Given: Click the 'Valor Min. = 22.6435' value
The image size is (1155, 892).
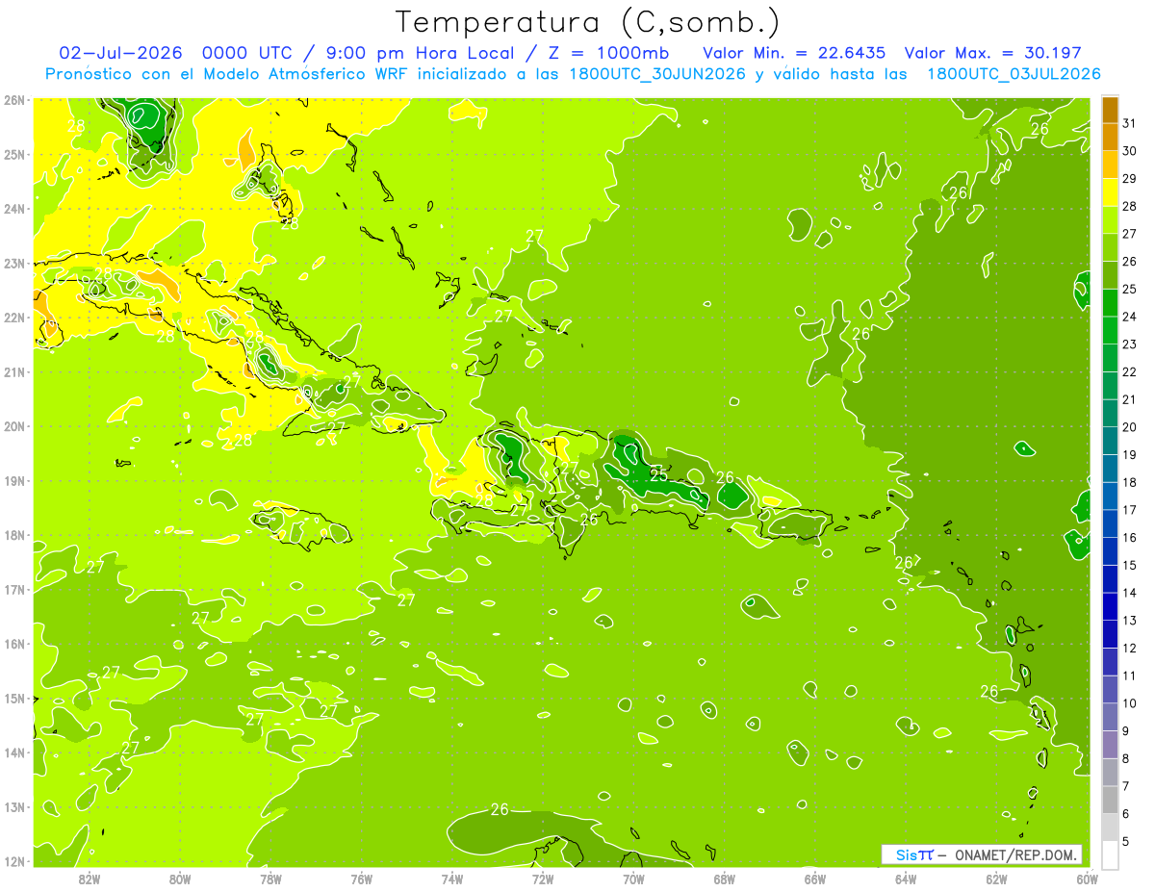Looking at the screenshot, I should coord(794,53).
